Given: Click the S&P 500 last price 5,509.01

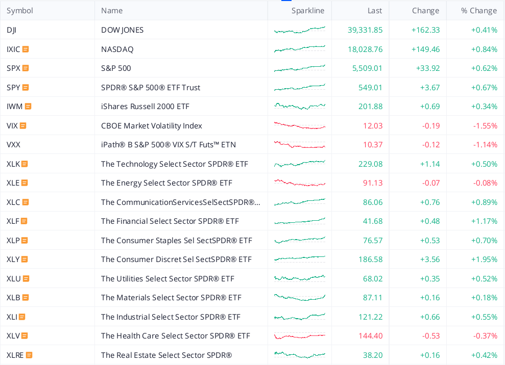Looking at the screenshot, I should coord(367,68).
